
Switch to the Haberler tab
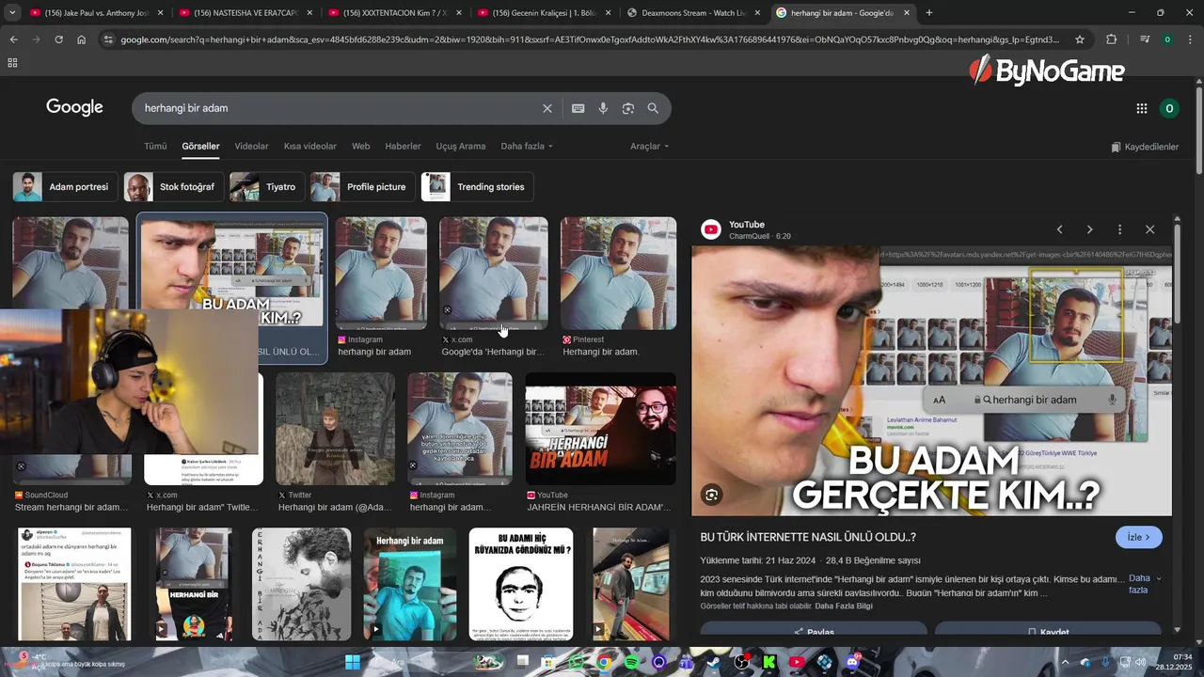point(404,147)
